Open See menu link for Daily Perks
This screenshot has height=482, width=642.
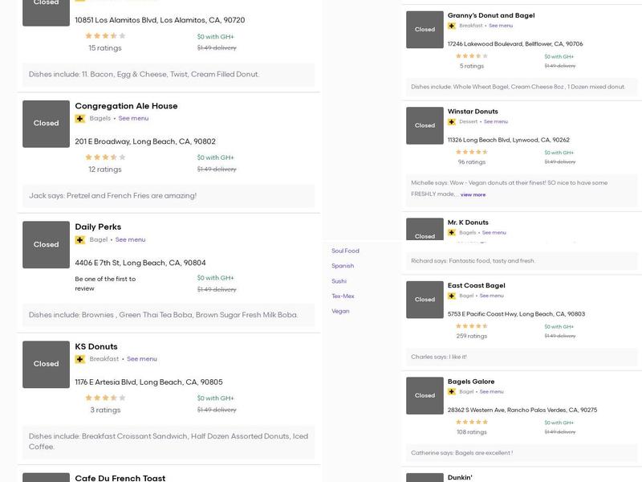(x=130, y=239)
